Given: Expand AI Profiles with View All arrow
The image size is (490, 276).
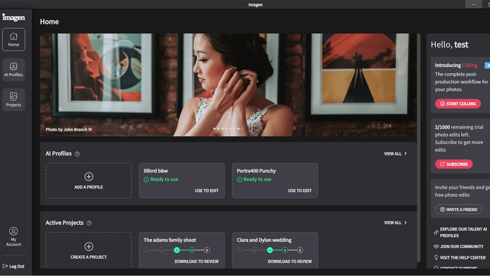Looking at the screenshot, I should [x=405, y=154].
